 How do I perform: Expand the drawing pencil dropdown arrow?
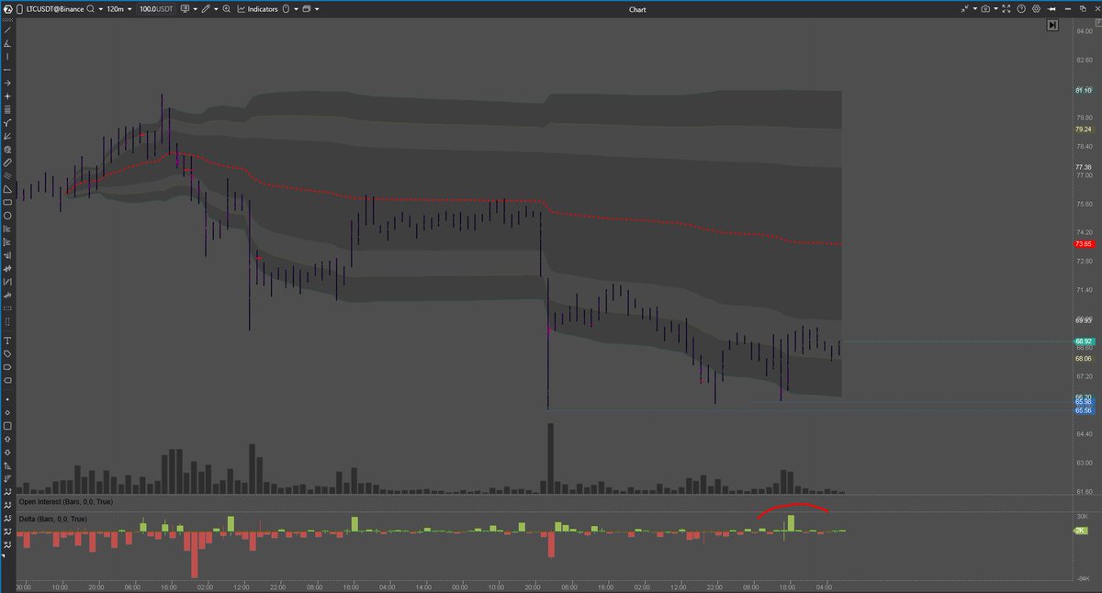pos(216,9)
